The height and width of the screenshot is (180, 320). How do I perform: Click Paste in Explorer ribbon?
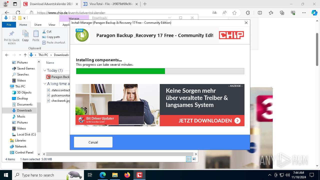[36, 36]
